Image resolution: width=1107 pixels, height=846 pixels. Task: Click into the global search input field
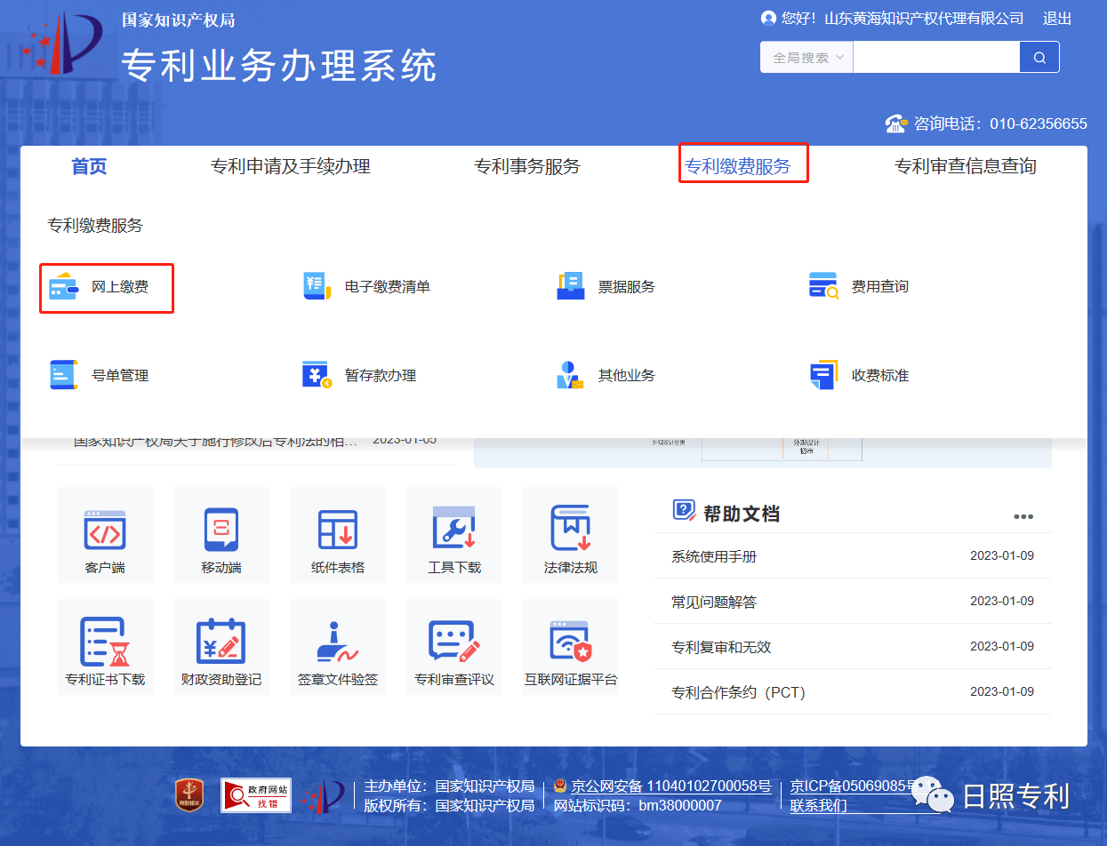point(935,57)
